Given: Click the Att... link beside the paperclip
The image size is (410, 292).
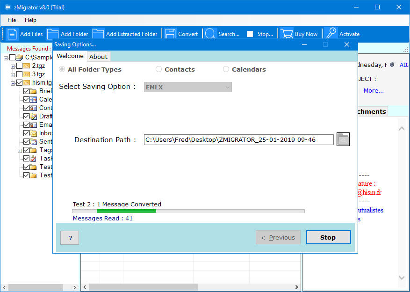Looking at the screenshot, I should [404, 65].
